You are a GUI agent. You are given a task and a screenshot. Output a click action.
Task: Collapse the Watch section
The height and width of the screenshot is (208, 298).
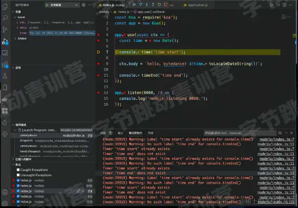point(13,68)
